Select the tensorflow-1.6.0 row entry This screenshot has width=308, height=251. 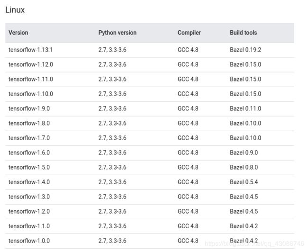pos(29,152)
